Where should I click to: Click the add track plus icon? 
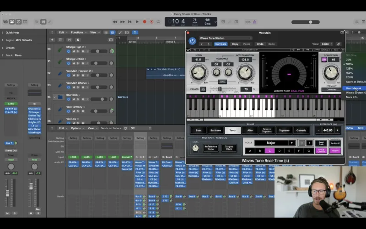[x=53, y=40]
